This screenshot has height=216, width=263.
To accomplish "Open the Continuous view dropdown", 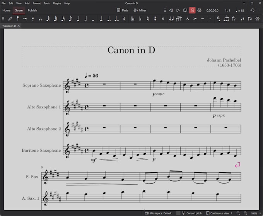I will click(x=219, y=213).
